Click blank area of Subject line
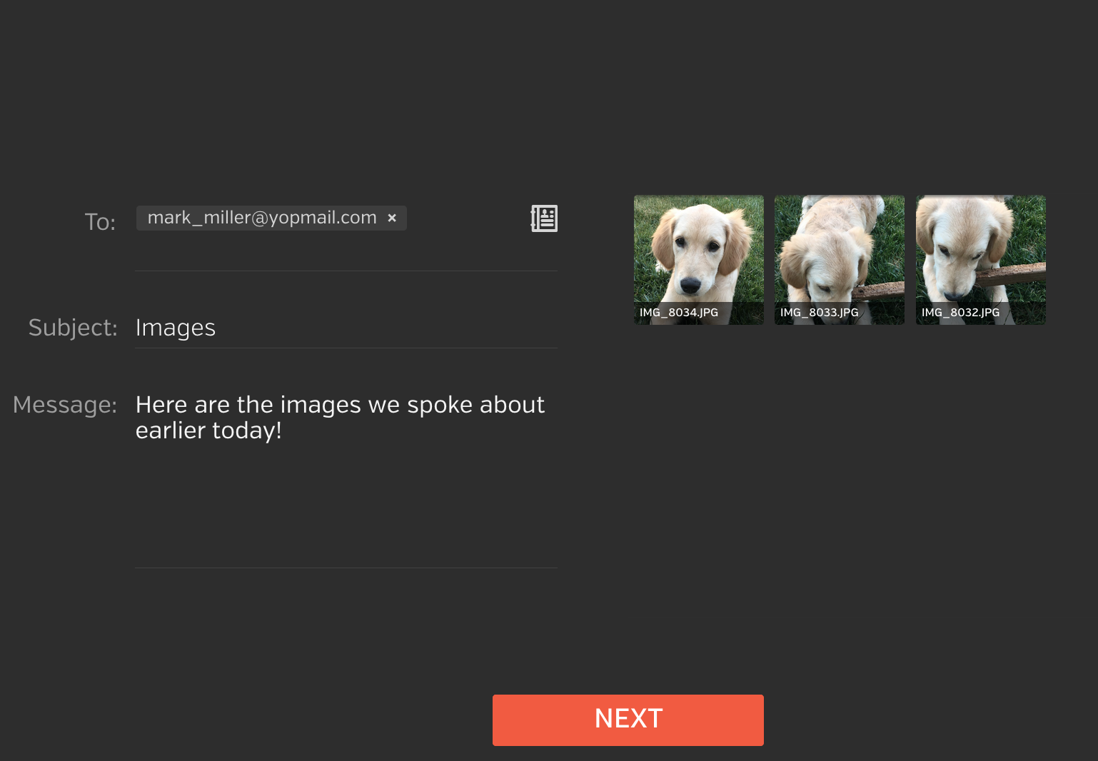 coord(386,328)
